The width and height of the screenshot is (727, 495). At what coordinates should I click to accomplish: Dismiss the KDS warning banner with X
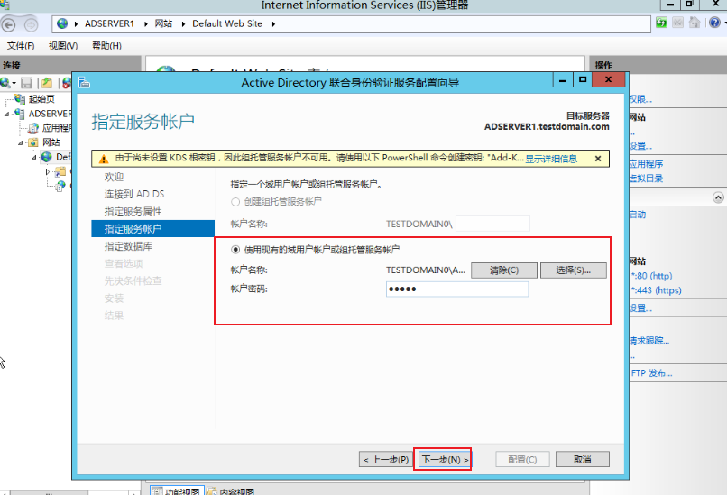pos(598,159)
